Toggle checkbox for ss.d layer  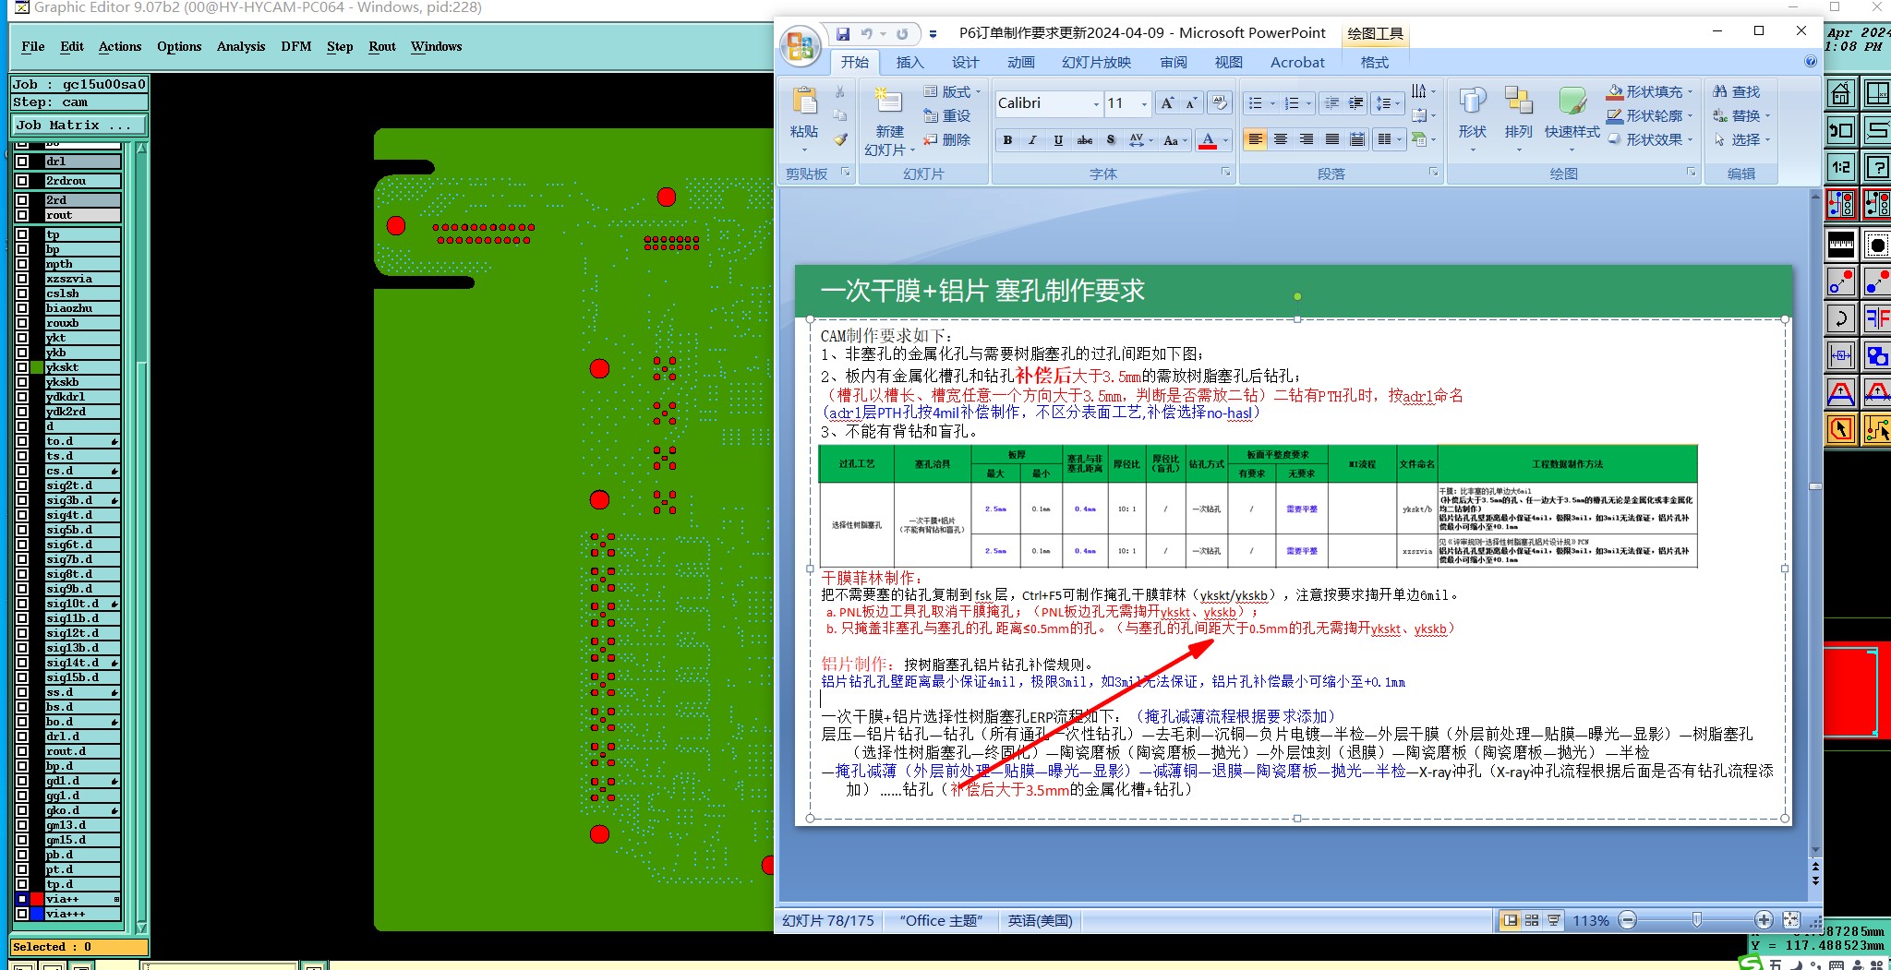(x=22, y=692)
